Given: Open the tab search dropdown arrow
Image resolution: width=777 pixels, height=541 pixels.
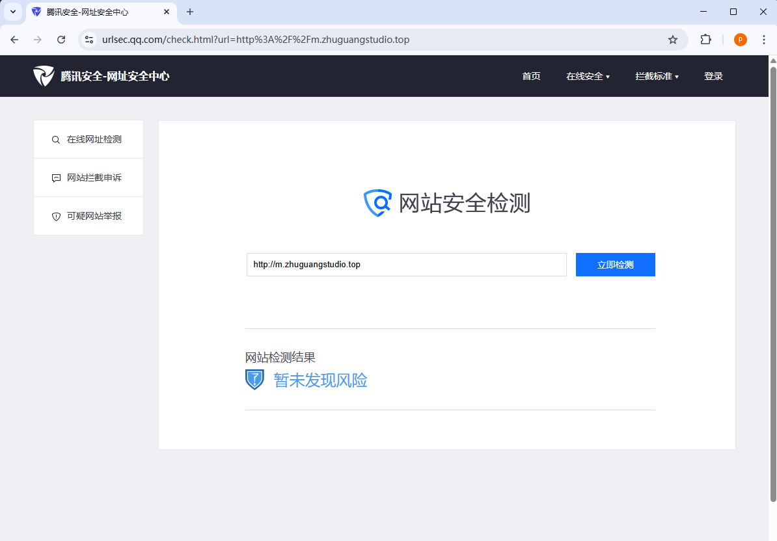Looking at the screenshot, I should tap(13, 12).
